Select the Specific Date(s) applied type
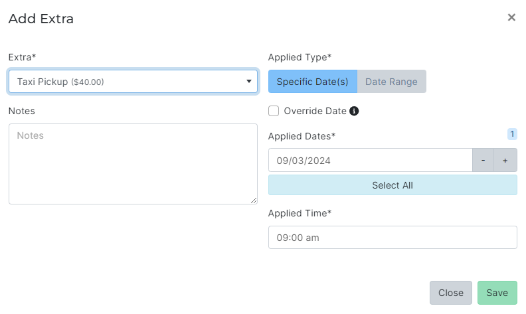This screenshot has width=526, height=314. point(312,82)
